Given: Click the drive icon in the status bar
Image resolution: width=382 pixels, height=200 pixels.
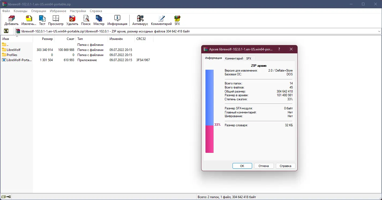Looking at the screenshot, I should pyautogui.click(x=3, y=197).
